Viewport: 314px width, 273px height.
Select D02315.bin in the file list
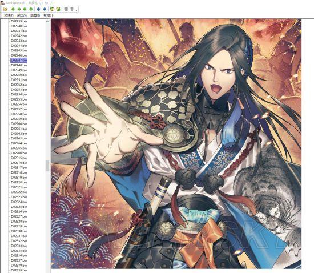(19, 158)
